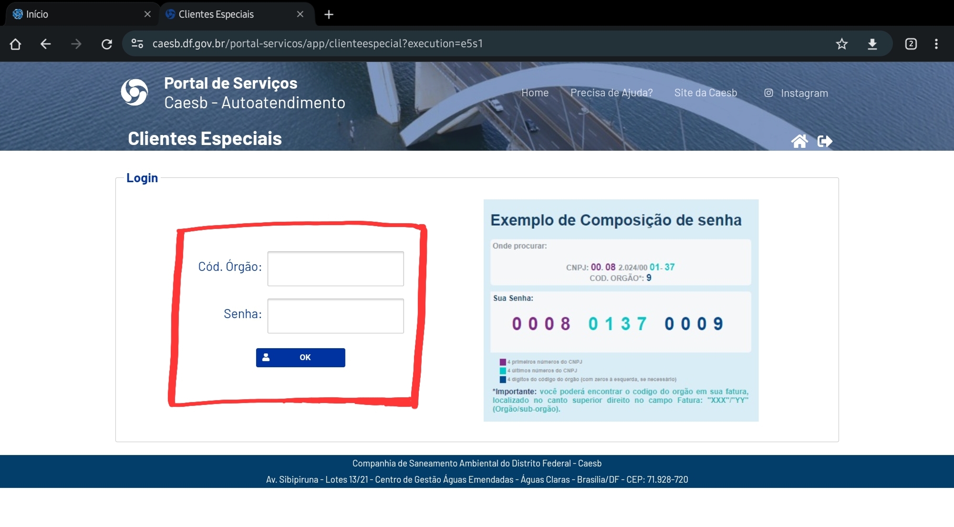Viewport: 954px width, 527px height.
Task: Click the Clientes Especiais page heading
Action: (205, 139)
